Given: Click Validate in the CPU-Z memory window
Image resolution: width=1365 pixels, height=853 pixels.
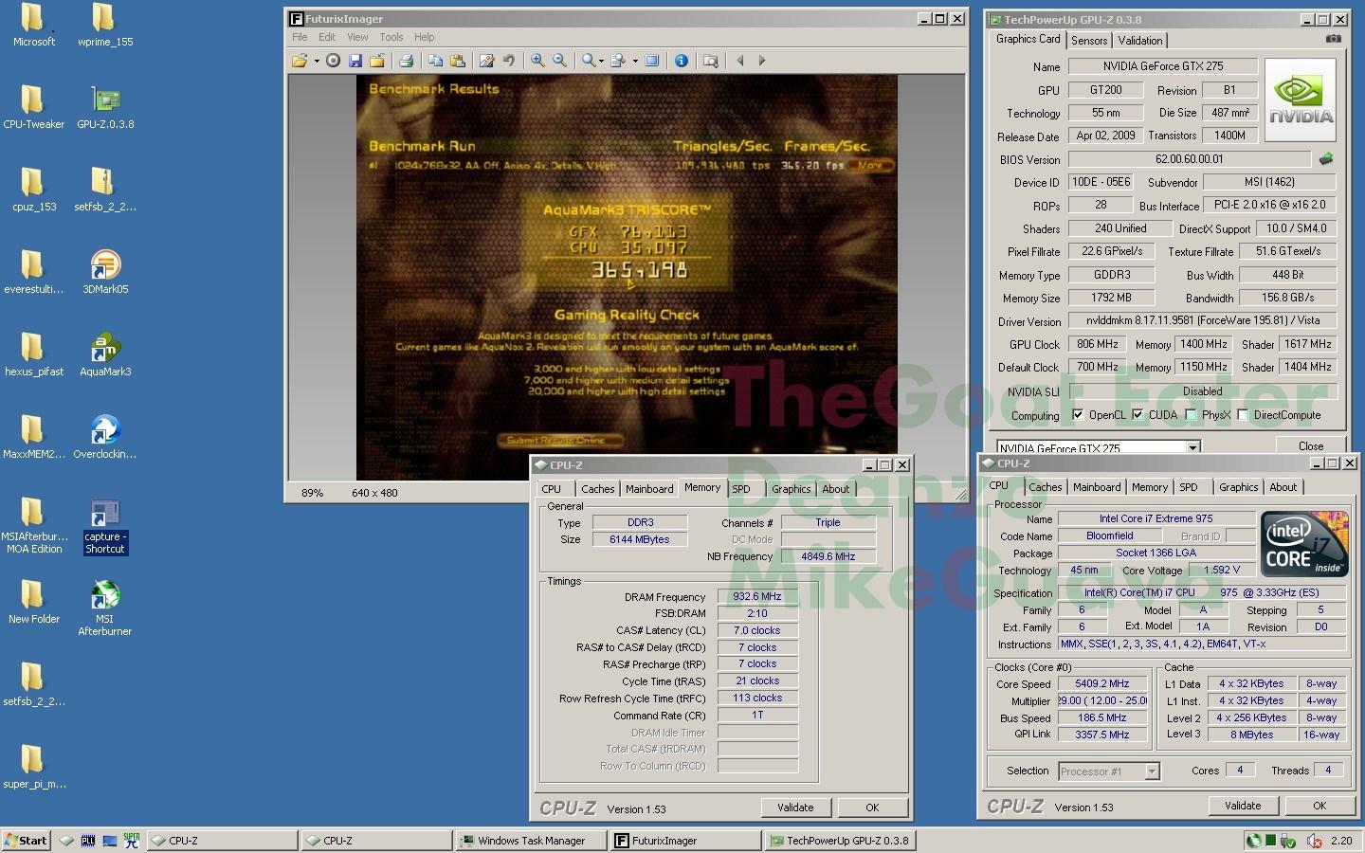Looking at the screenshot, I should pyautogui.click(x=795, y=808).
